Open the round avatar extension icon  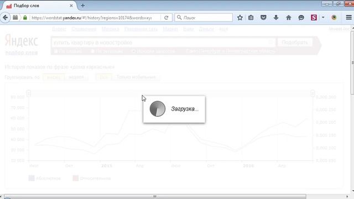[x=334, y=18]
